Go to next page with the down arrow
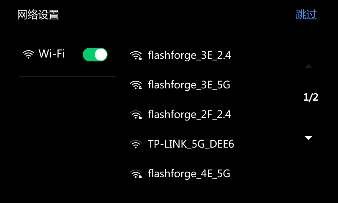This screenshot has width=338, height=203. (308, 137)
